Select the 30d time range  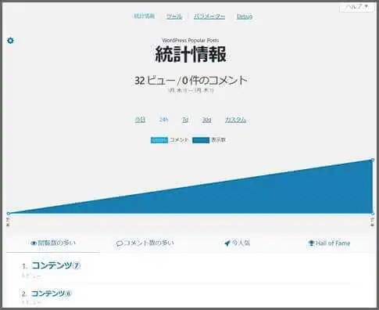[207, 120]
